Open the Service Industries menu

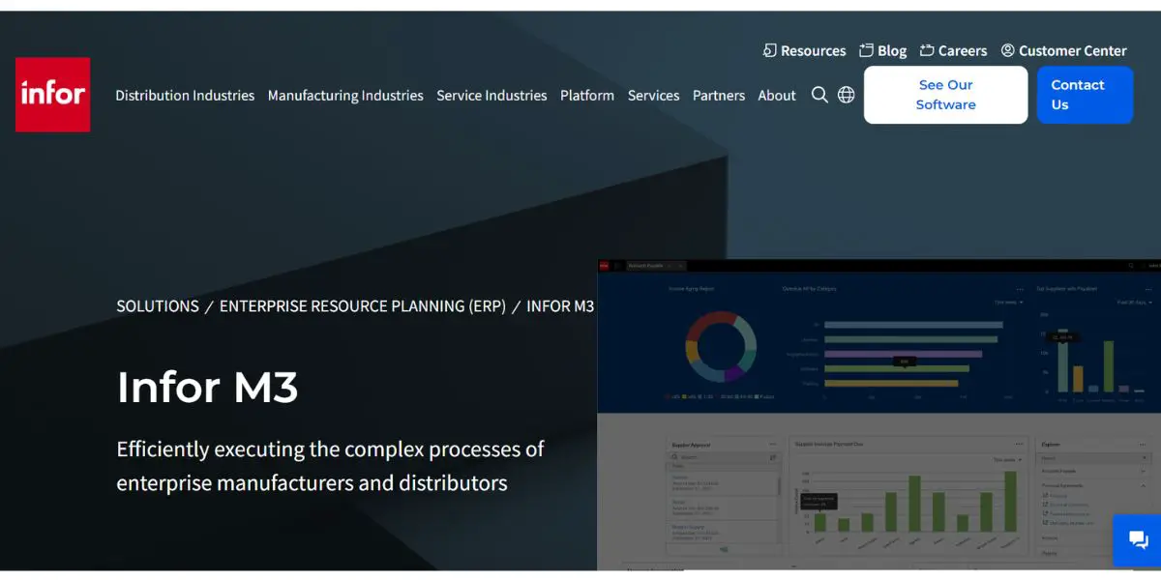point(491,96)
